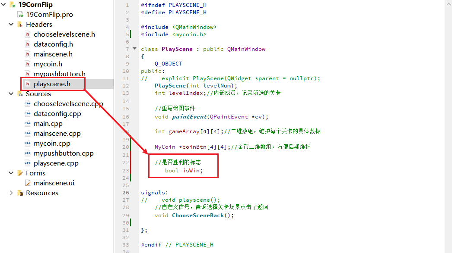Image resolution: width=452 pixels, height=253 pixels.
Task: Click 'ChooseSceneBack' signal declaration
Action: pyautogui.click(x=198, y=216)
